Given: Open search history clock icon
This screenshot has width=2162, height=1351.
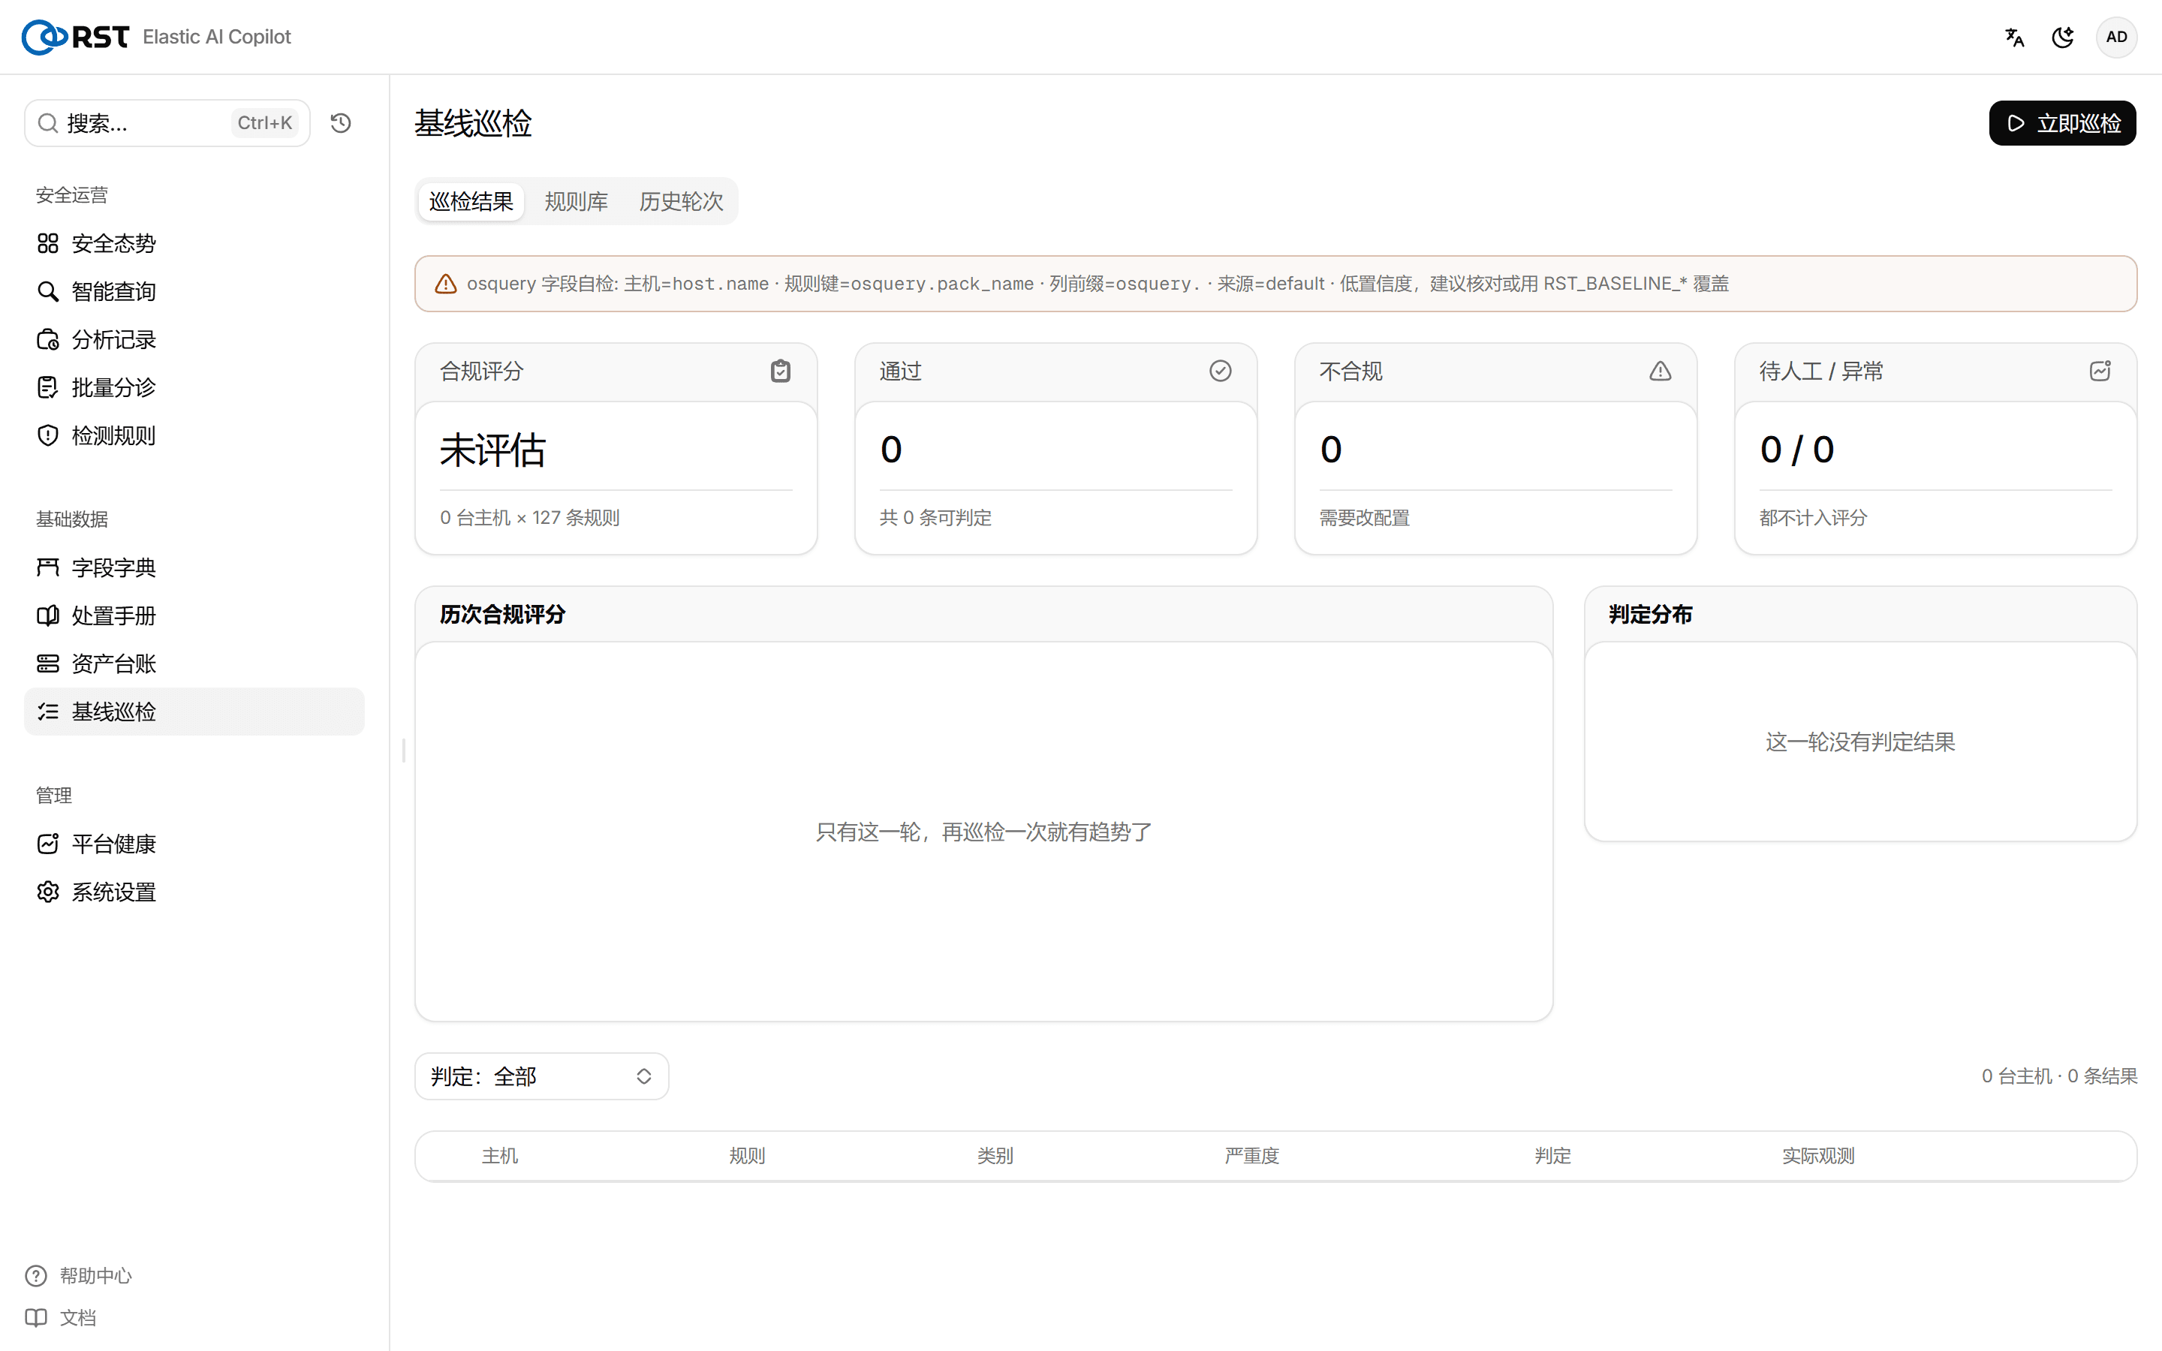Looking at the screenshot, I should pyautogui.click(x=340, y=123).
